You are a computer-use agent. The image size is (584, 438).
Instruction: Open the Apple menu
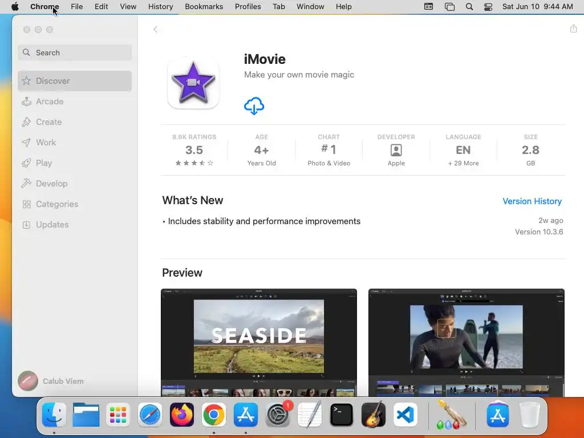(15, 7)
